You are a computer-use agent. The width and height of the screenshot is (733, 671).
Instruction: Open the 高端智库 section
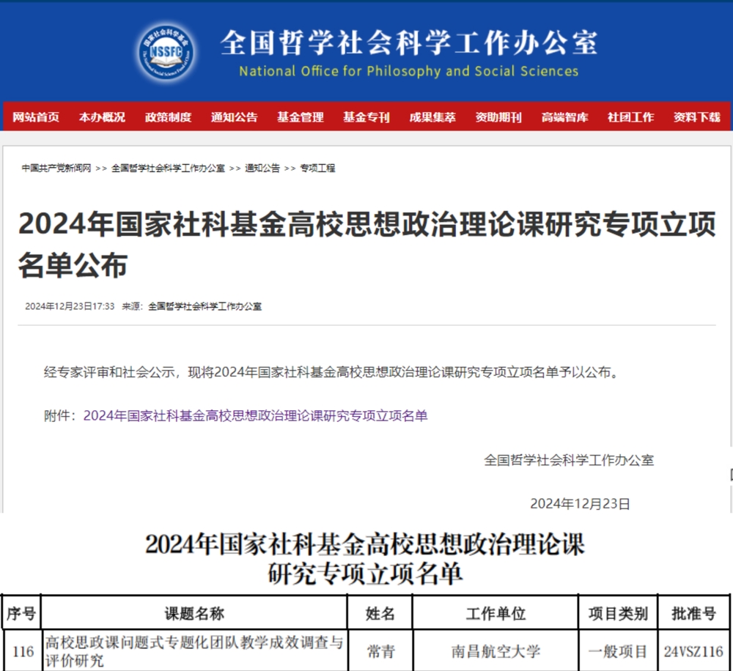point(564,116)
